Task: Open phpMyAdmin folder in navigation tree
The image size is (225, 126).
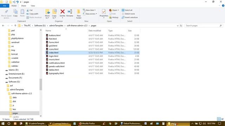Action: coord(17,38)
